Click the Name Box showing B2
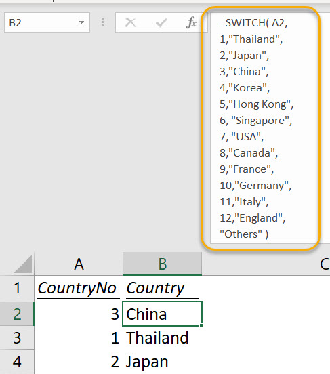This screenshot has height=374, width=330. [x=47, y=22]
